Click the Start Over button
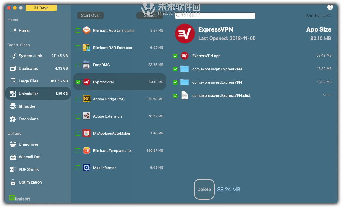This screenshot has height=207, width=342. coord(90,15)
